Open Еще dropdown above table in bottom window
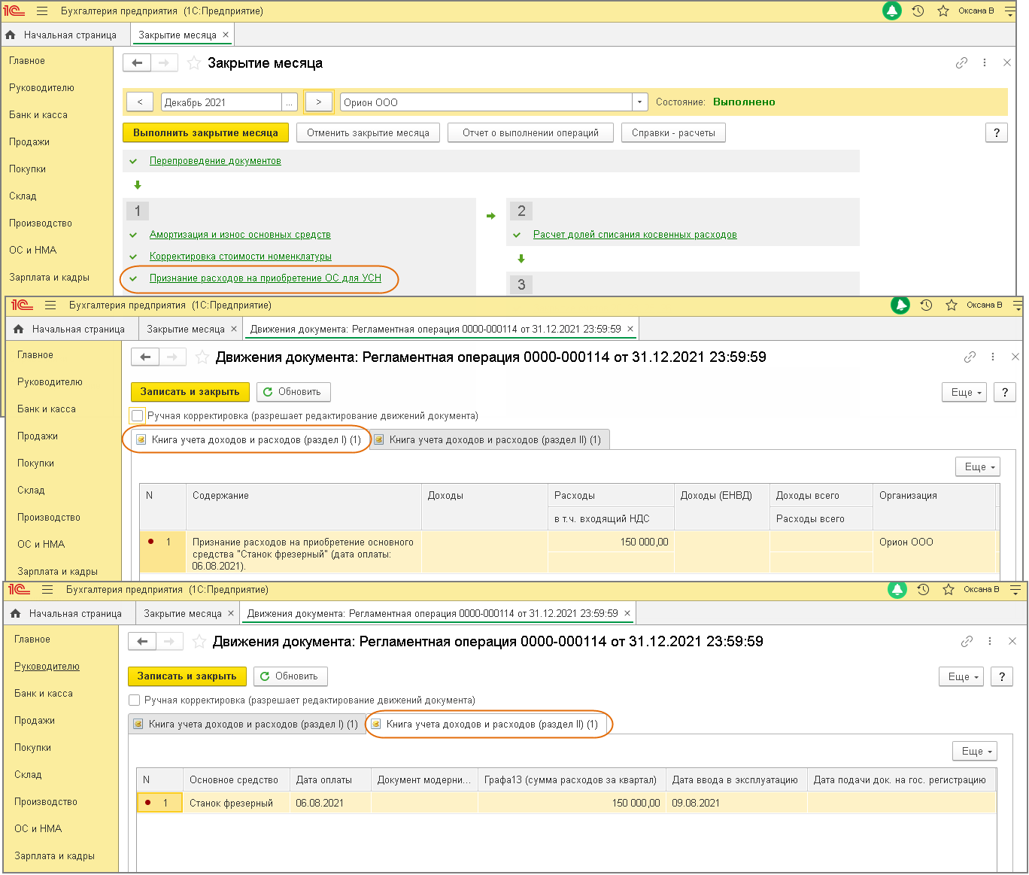The image size is (1029, 875). click(975, 751)
